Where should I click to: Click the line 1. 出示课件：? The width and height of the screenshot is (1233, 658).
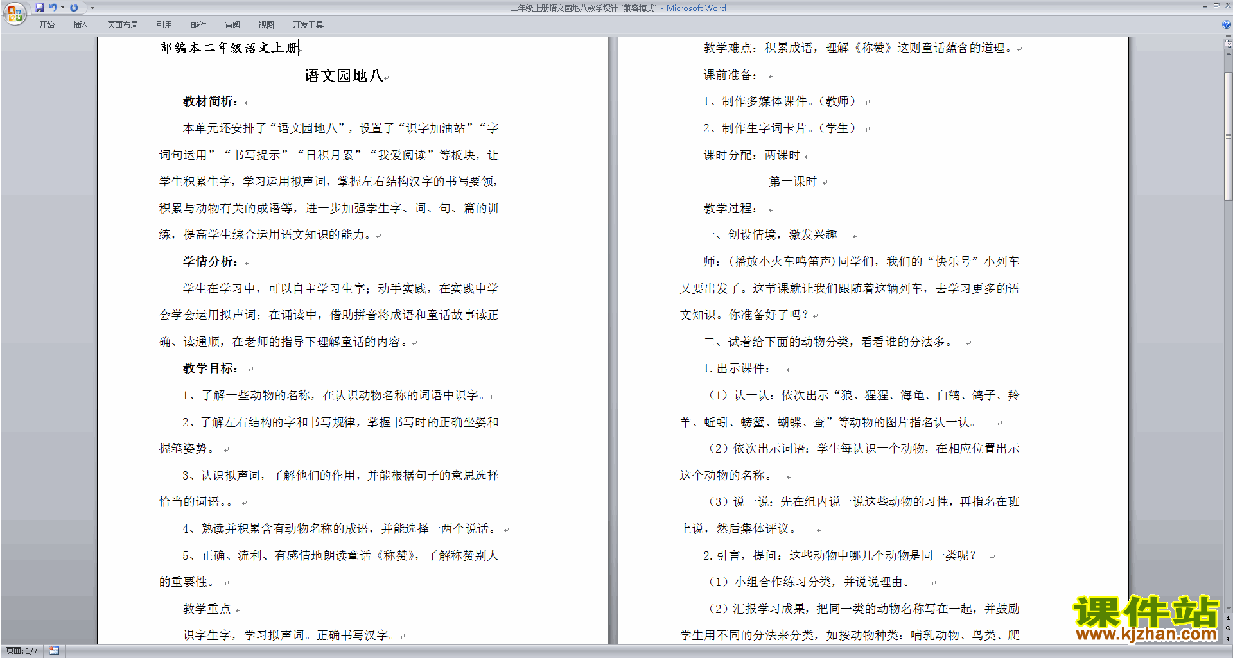coord(737,368)
